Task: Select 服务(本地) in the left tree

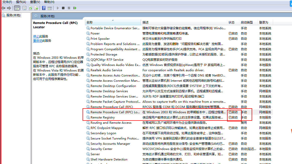Action: [x=13, y=15]
